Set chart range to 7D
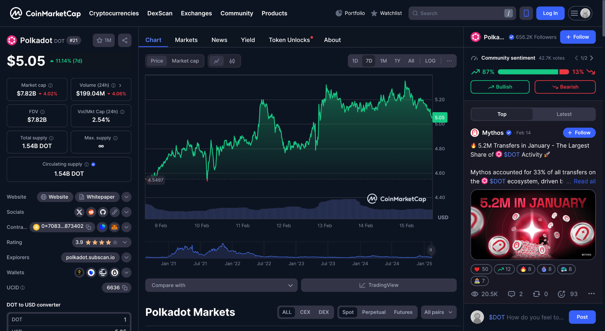 [x=369, y=61]
